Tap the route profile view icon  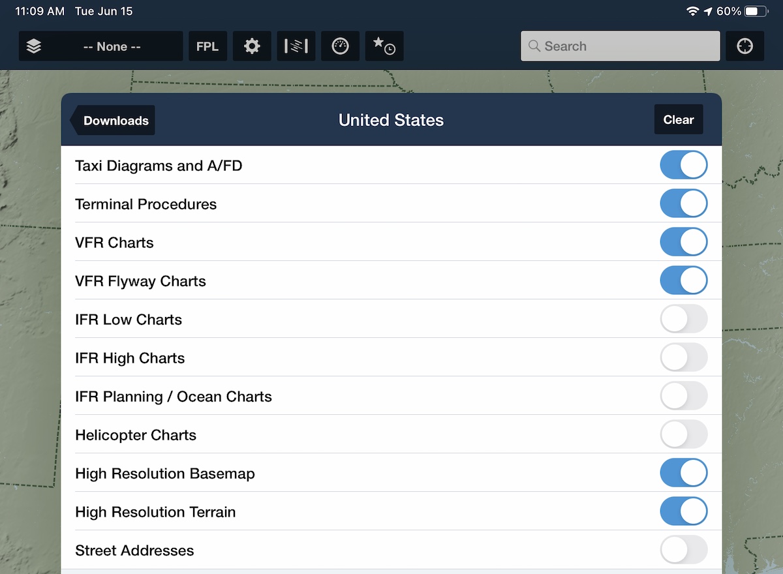coord(296,46)
